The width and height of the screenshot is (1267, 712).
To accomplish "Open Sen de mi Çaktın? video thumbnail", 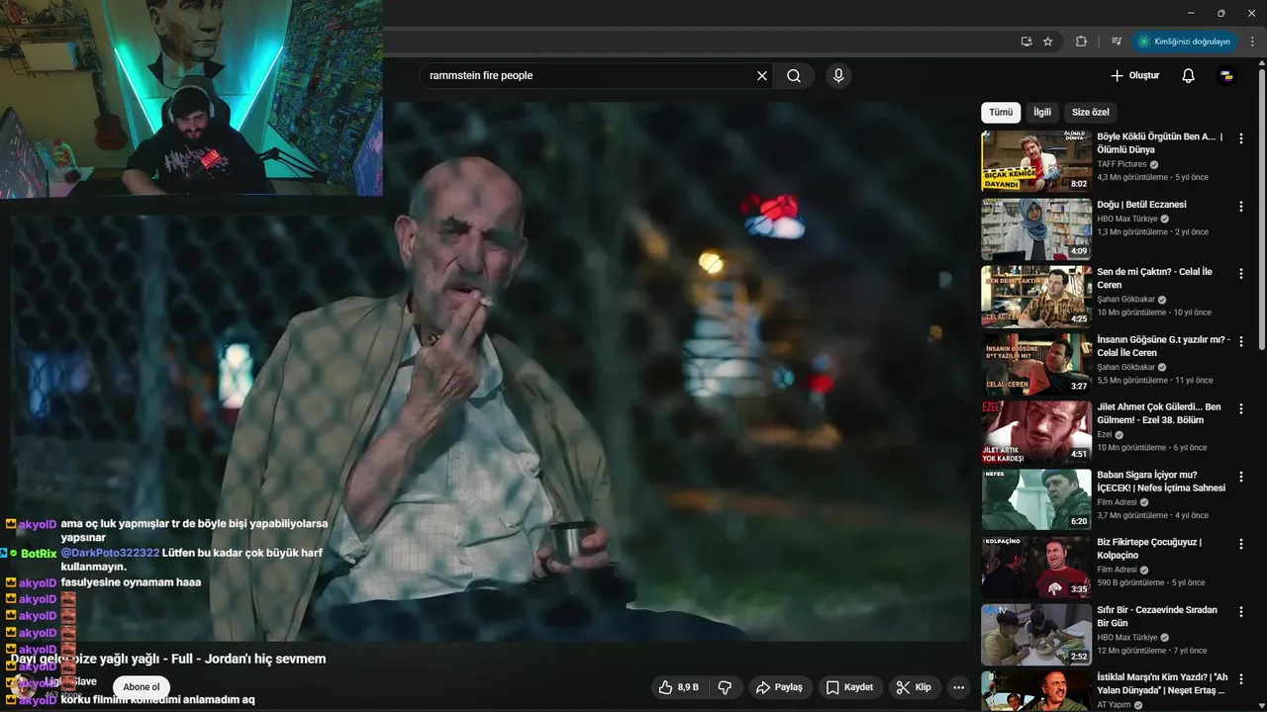I will point(1036,296).
